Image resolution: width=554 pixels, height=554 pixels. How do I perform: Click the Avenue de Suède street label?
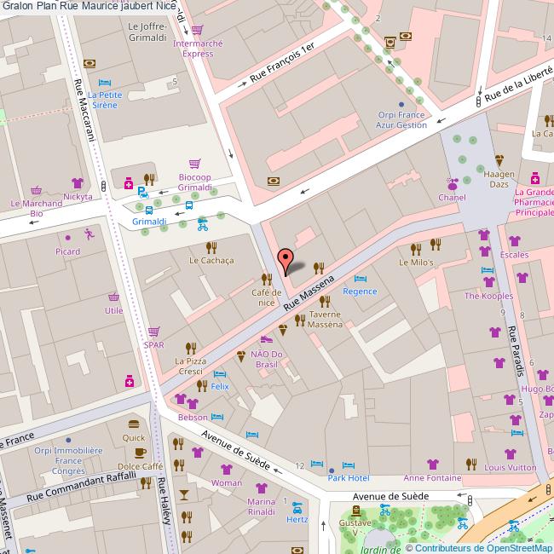click(x=236, y=450)
